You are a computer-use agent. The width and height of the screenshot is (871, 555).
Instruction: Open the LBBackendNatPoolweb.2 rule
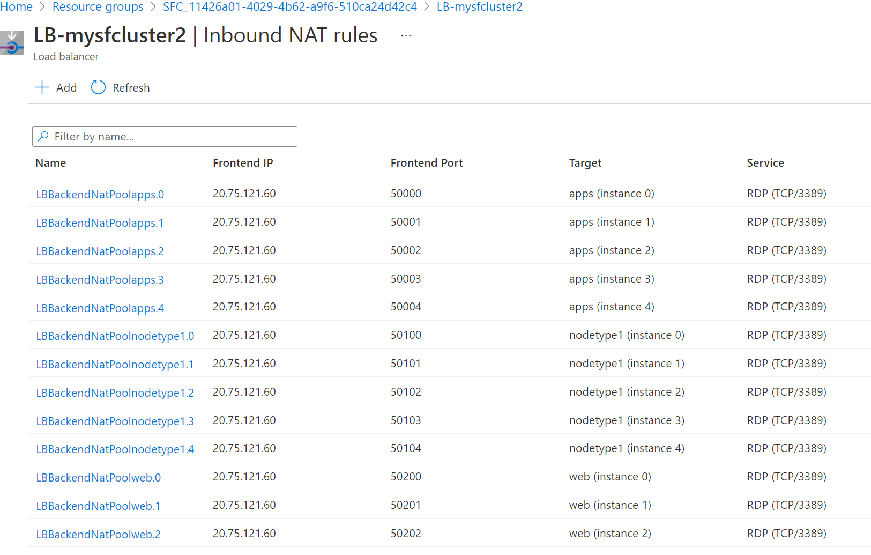pos(98,534)
